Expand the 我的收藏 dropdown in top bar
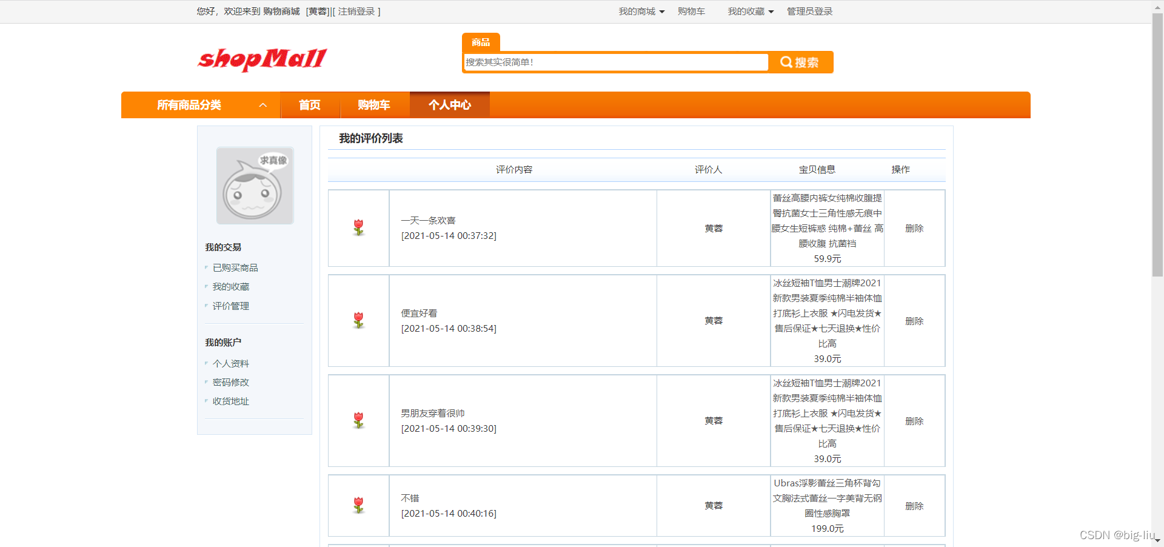 (x=751, y=12)
